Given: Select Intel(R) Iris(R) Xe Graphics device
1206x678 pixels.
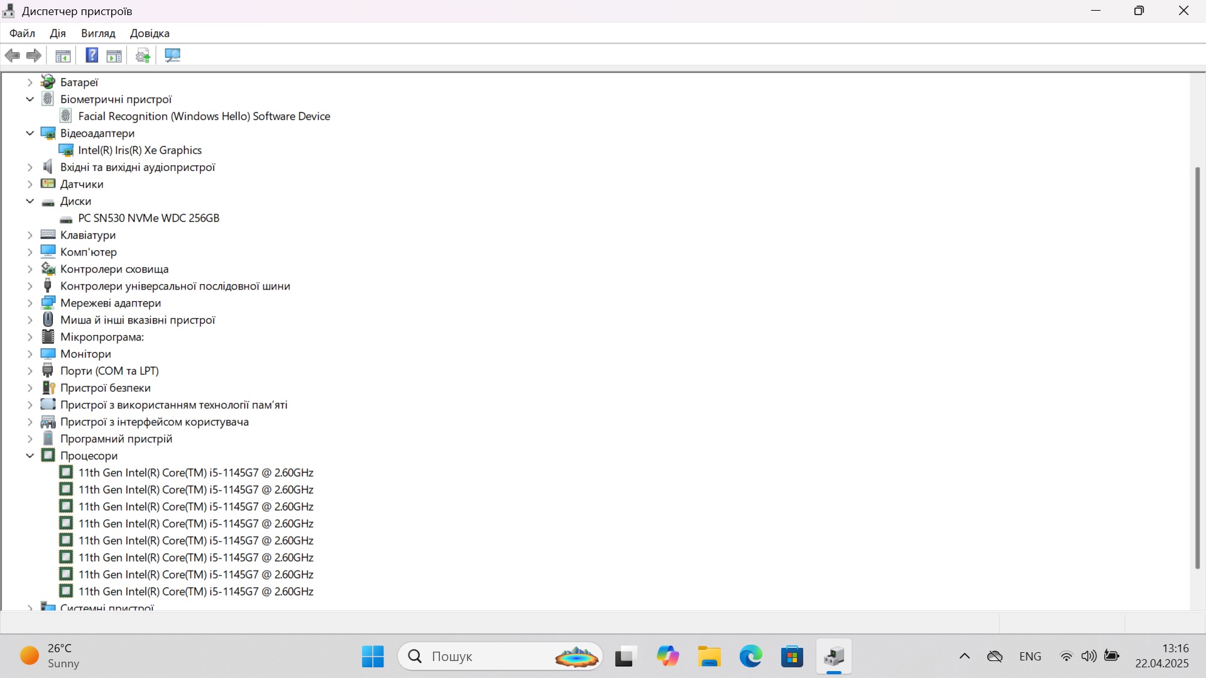Looking at the screenshot, I should [x=140, y=150].
